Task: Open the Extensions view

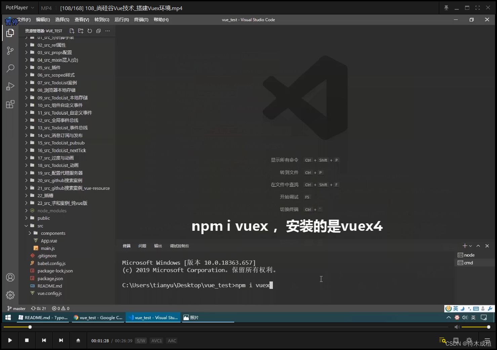Action: pos(10,104)
